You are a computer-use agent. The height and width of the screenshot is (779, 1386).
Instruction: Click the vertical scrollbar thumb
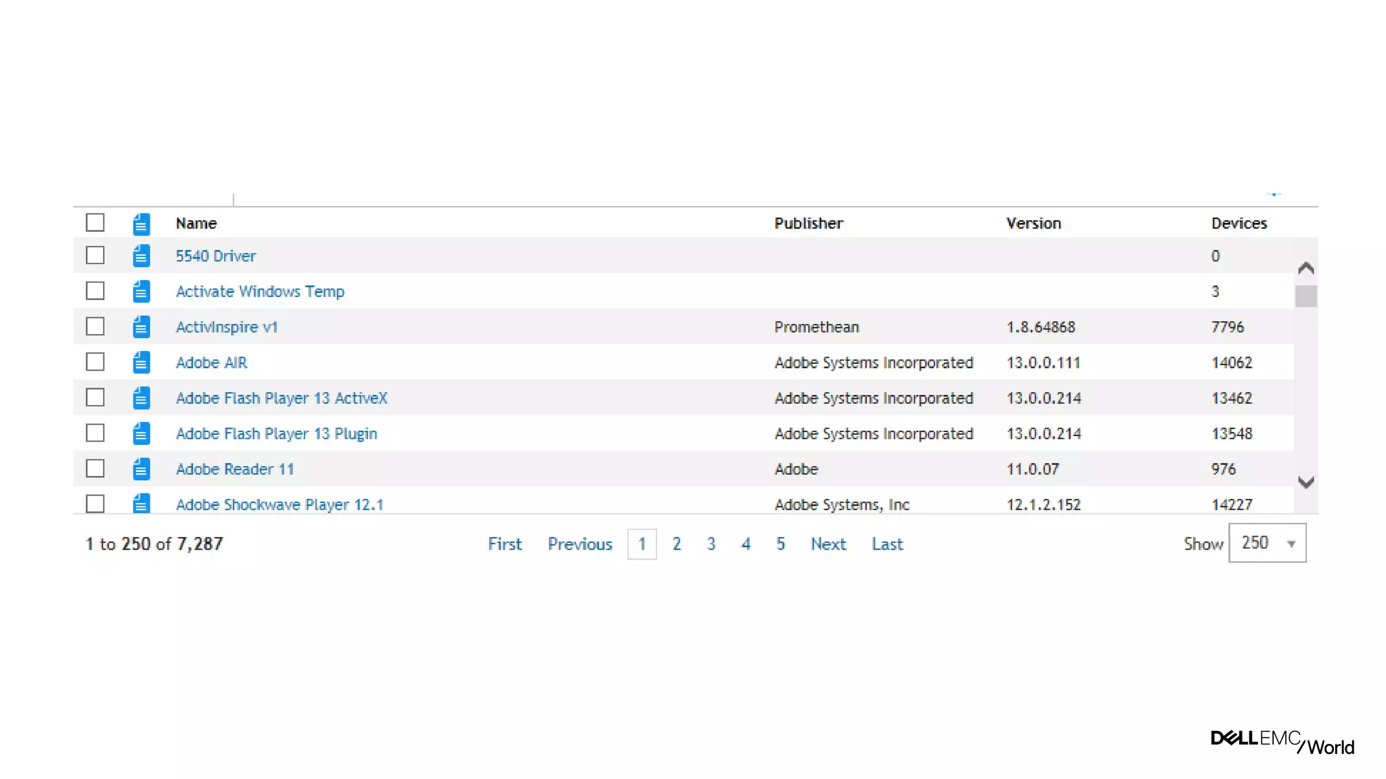click(1305, 296)
